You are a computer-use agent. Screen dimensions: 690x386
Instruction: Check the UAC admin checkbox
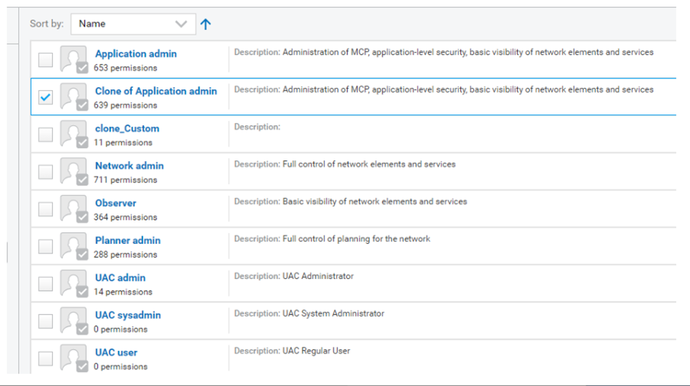coord(46,283)
